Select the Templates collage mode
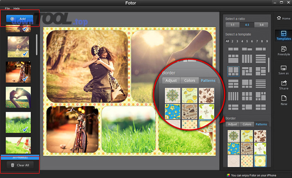This screenshot has width=292, height=178. (x=284, y=35)
